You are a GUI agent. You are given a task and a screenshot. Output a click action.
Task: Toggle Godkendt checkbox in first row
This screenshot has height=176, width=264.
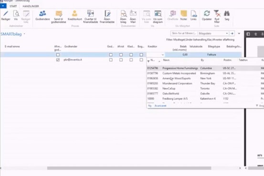tap(111, 55)
